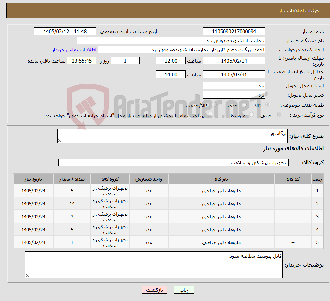Click the general description box لیگاشور
330x301 pixels.
point(172,136)
